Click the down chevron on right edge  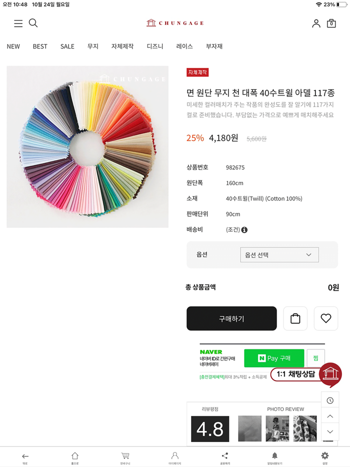coord(330,431)
